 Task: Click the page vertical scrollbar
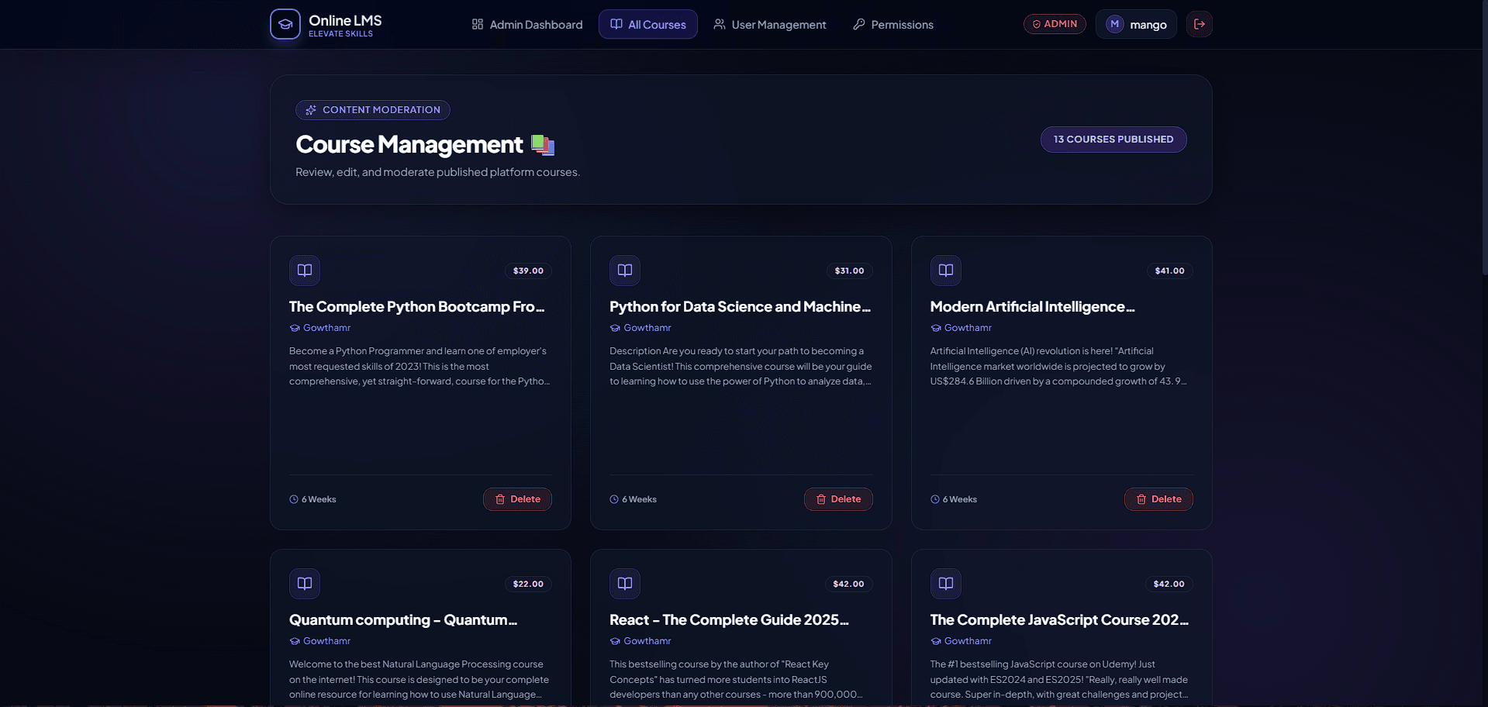click(x=1484, y=137)
